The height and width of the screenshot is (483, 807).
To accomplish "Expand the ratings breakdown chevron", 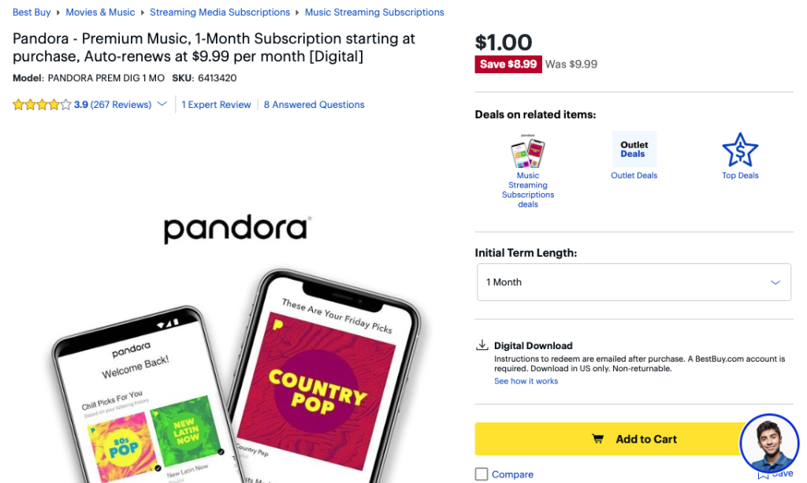I will (162, 105).
